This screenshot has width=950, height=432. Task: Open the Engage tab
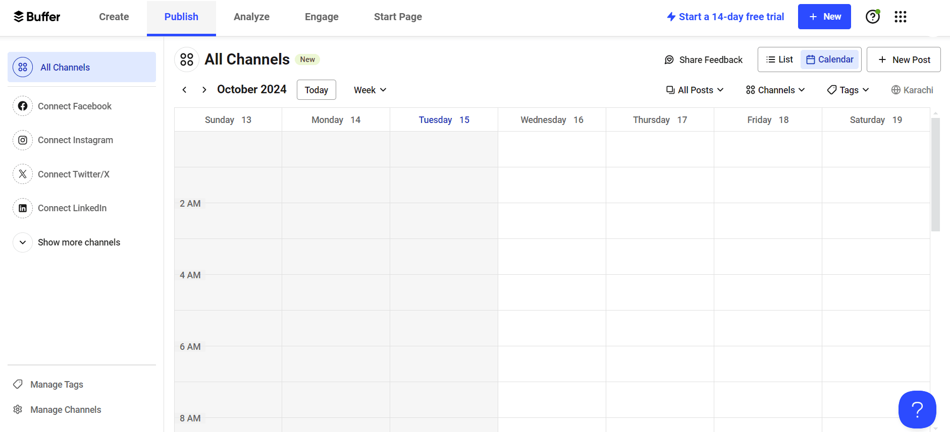coord(322,17)
